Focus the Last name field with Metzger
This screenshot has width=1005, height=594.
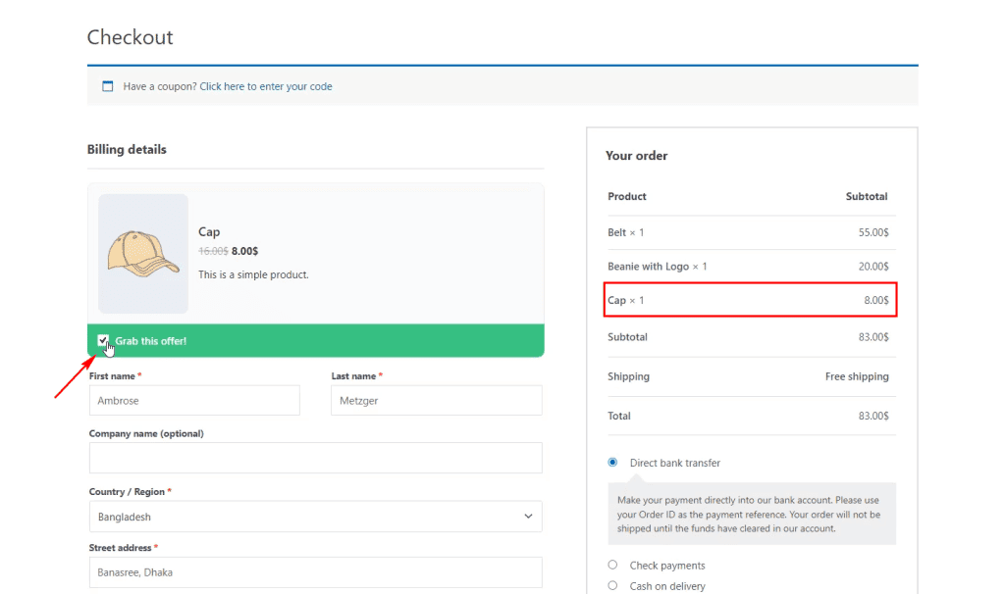[x=436, y=400]
